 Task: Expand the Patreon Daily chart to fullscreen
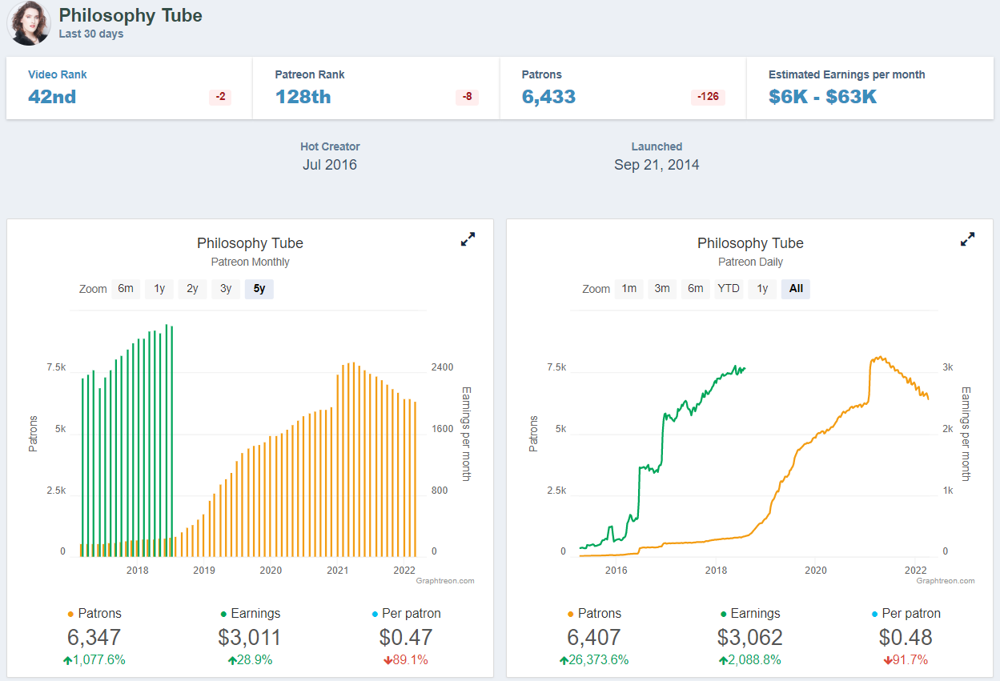(x=967, y=238)
